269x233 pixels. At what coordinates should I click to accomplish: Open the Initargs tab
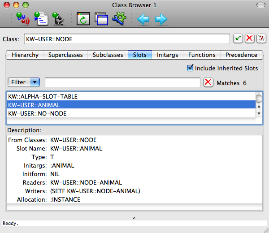click(167, 55)
